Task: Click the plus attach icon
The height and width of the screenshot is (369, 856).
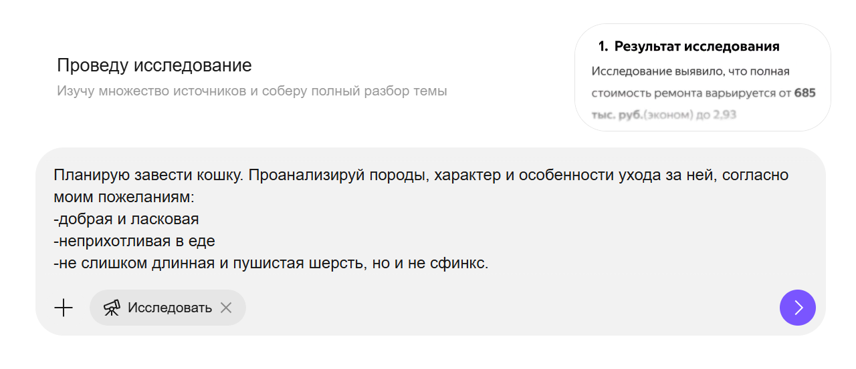Action: click(64, 308)
